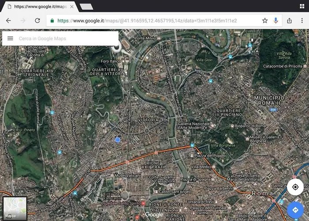Click the SS4 road shield

[273, 110]
